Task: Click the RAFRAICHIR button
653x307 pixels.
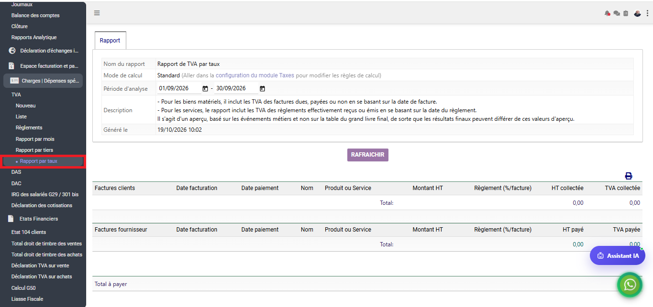Action: (368, 155)
